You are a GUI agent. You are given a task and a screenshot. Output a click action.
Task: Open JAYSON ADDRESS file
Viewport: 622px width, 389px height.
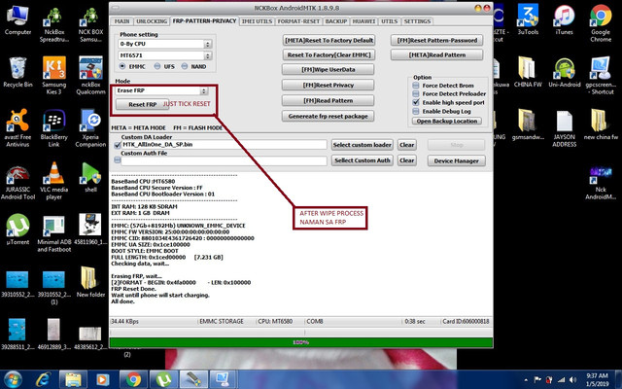click(564, 128)
